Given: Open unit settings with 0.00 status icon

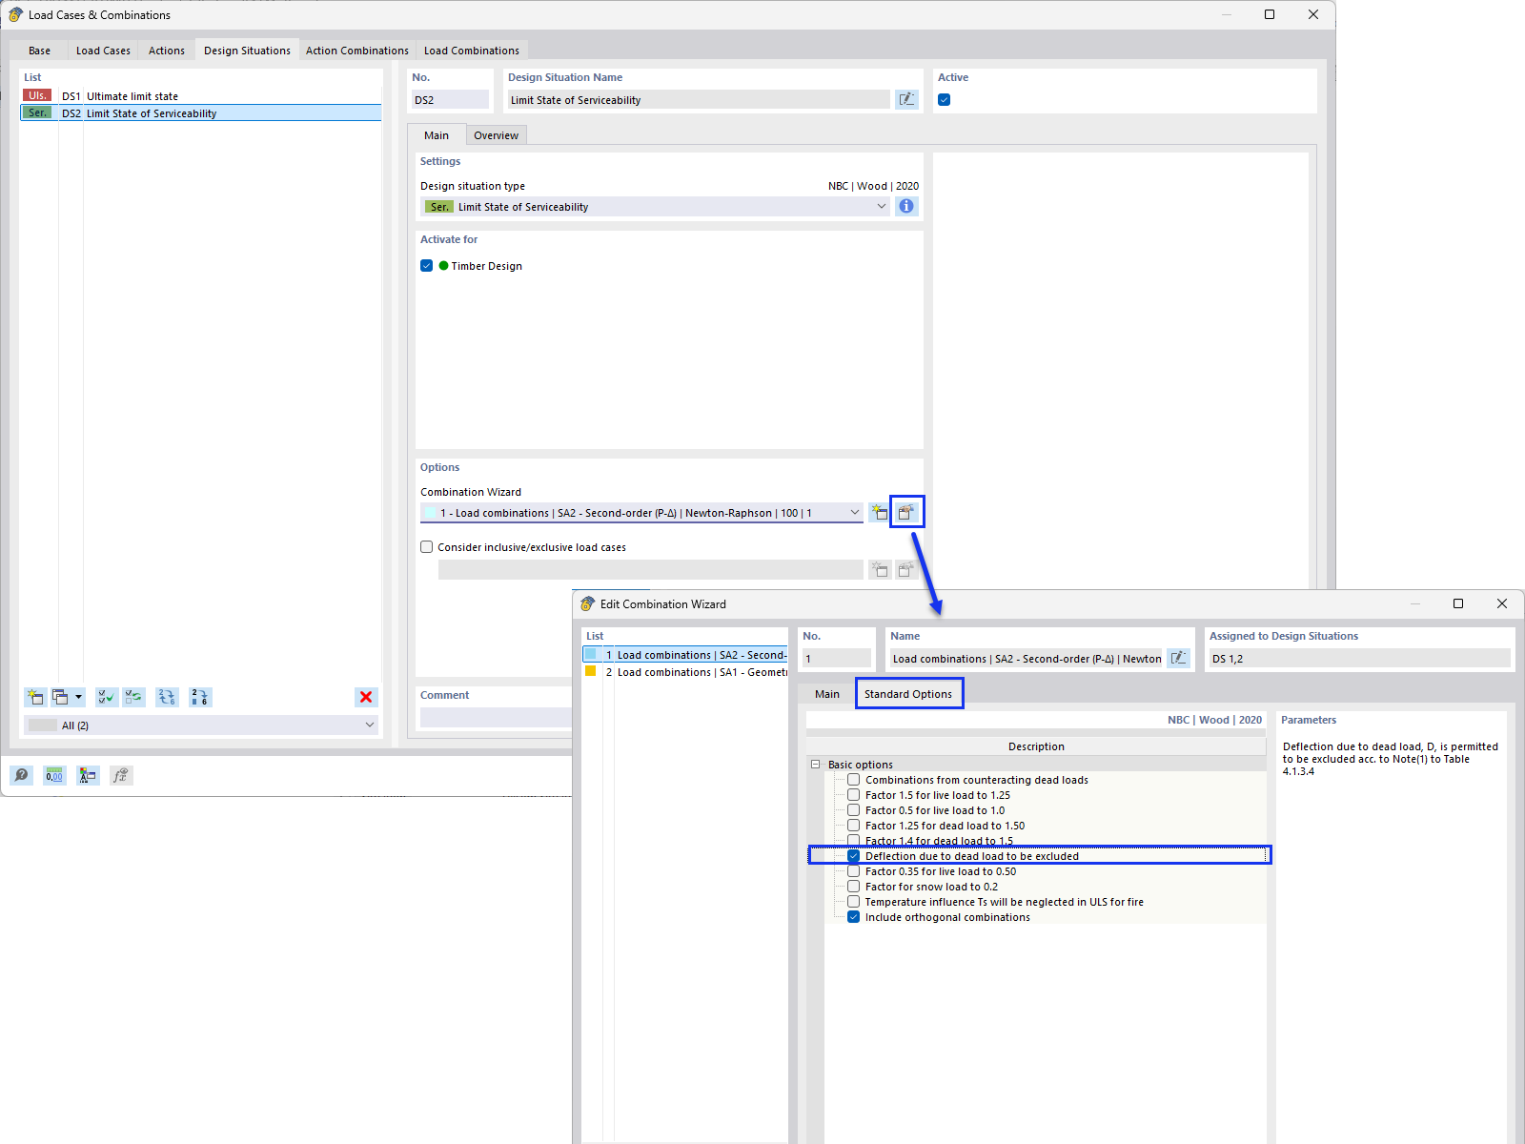Looking at the screenshot, I should coord(54,775).
